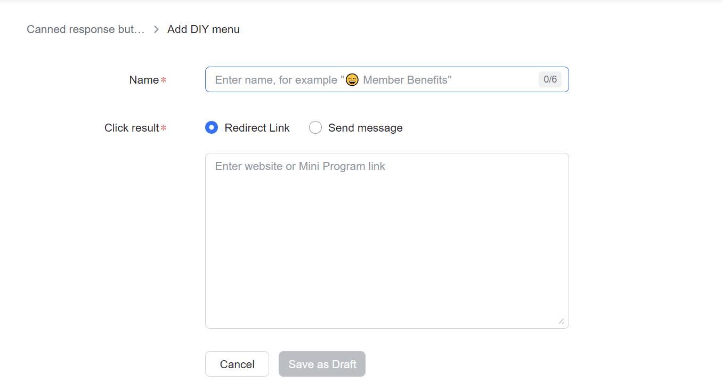Click the '0/6' character counter badge
This screenshot has width=722, height=390.
(x=549, y=79)
